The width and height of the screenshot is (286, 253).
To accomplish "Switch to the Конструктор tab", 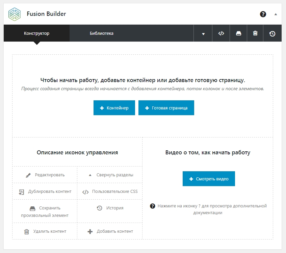I will coord(36,33).
